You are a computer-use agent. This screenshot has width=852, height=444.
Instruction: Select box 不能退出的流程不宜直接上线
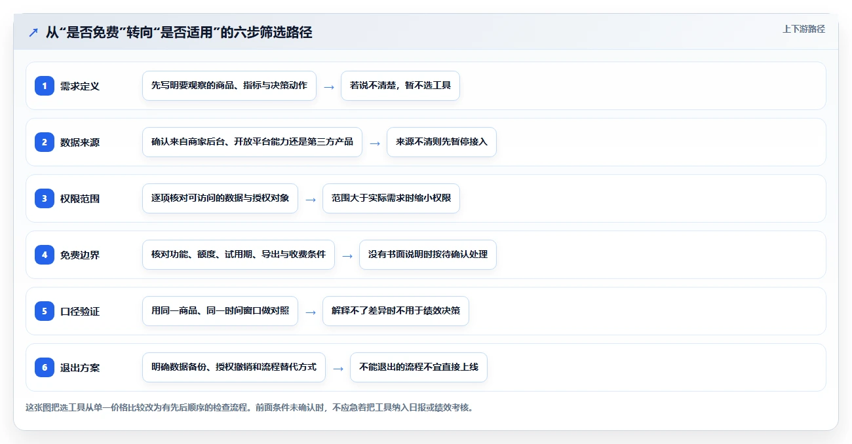tap(419, 367)
